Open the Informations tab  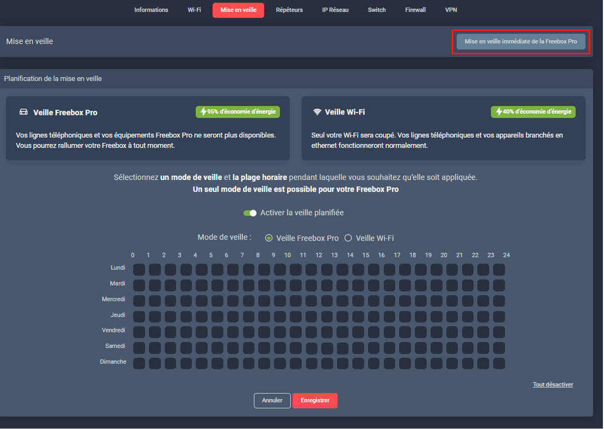click(x=151, y=10)
